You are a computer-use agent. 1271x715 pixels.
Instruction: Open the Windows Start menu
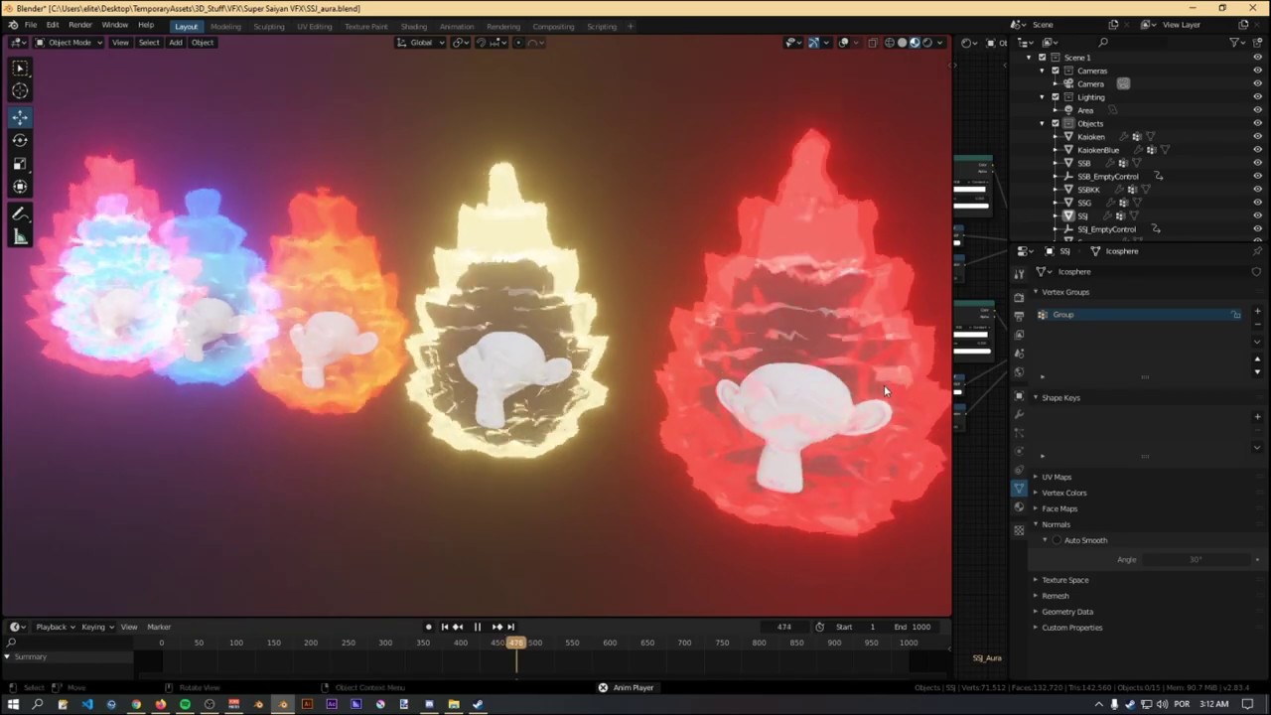(x=13, y=704)
